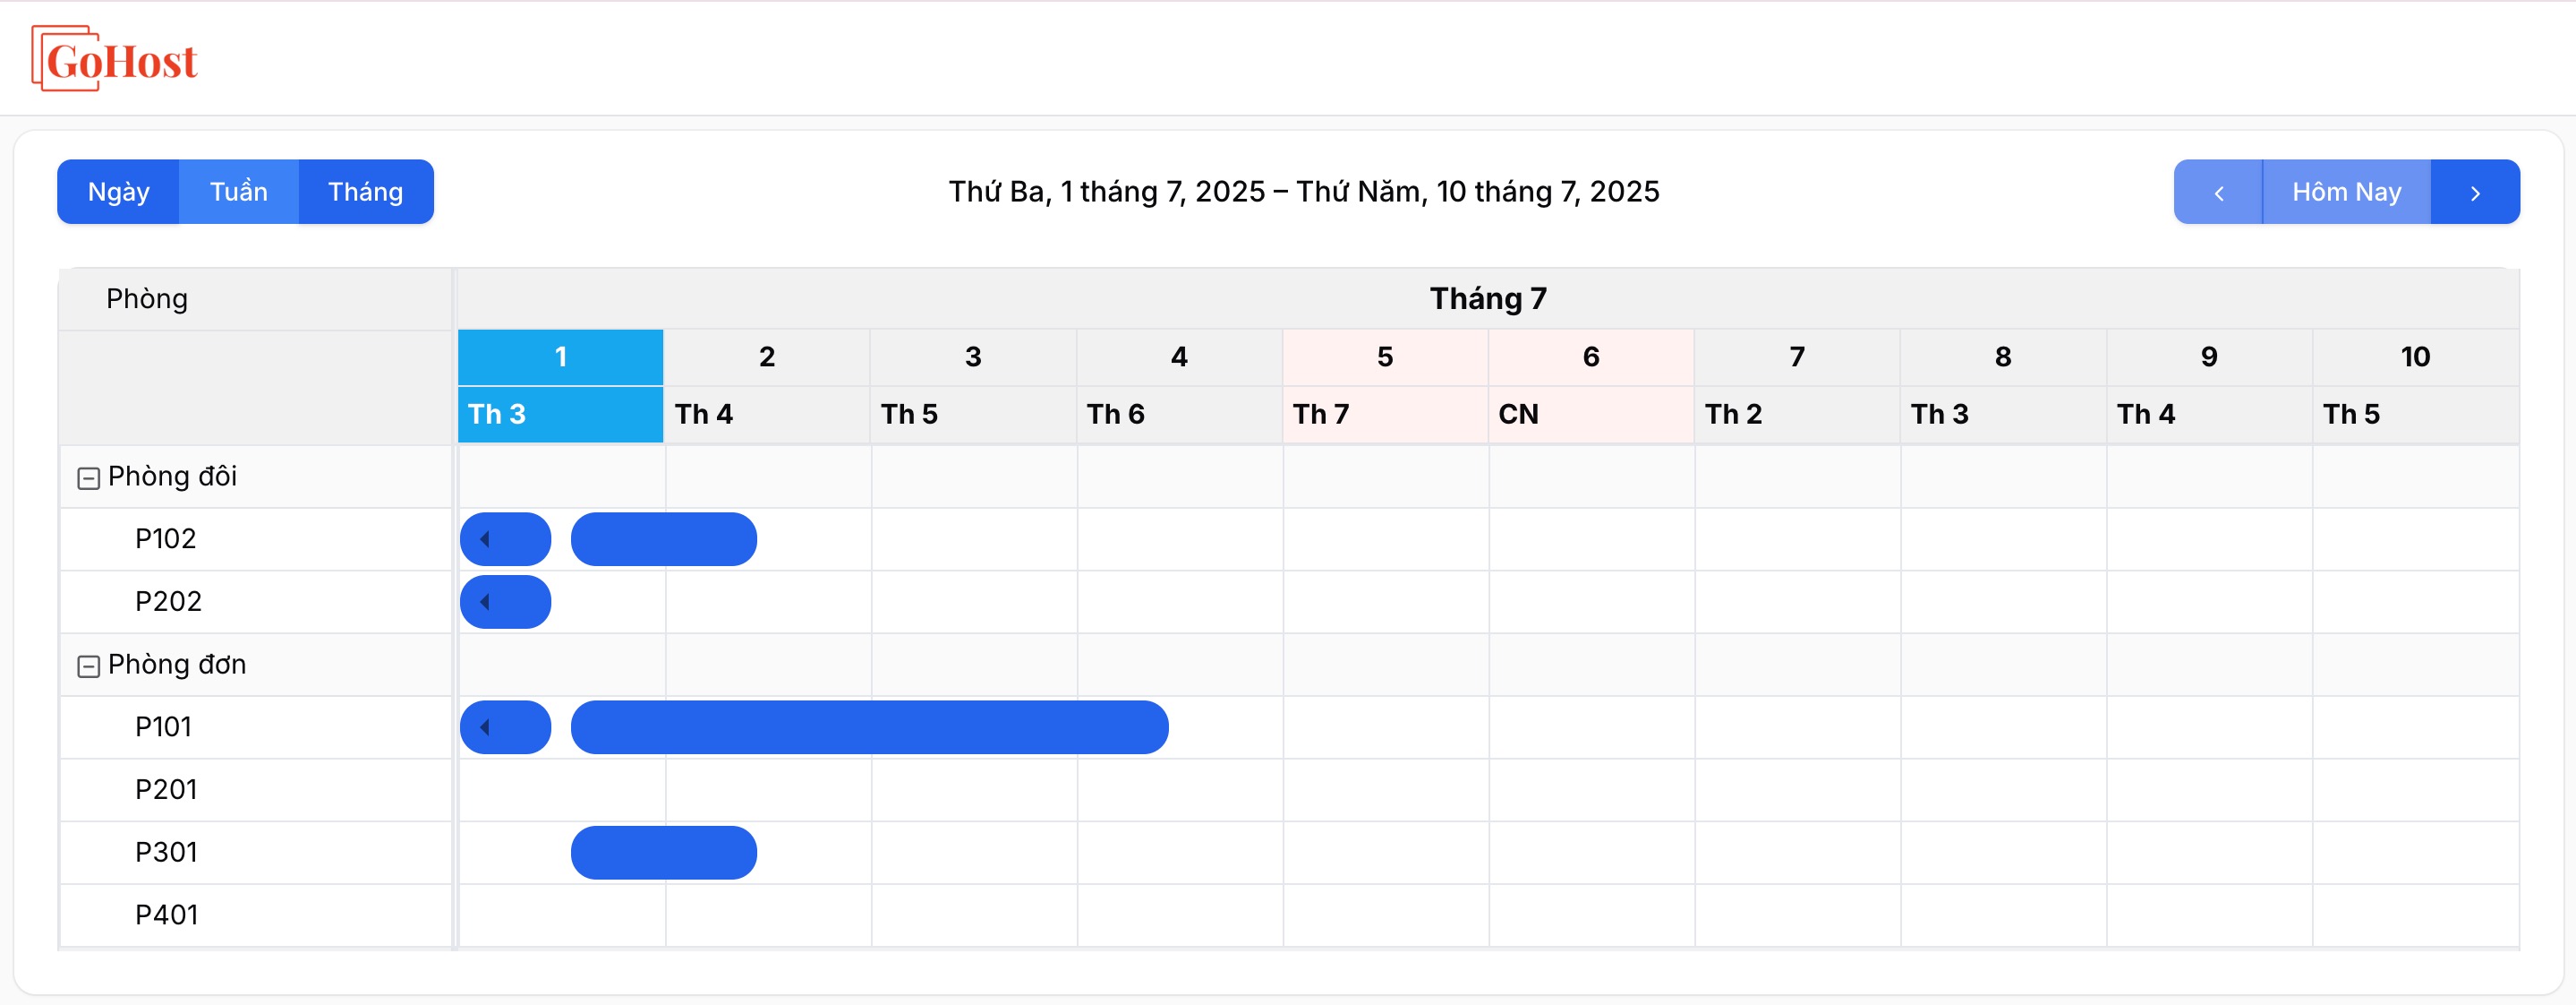2576x1005 pixels.
Task: Collapse the Phòng đôi group
Action: coord(88,478)
